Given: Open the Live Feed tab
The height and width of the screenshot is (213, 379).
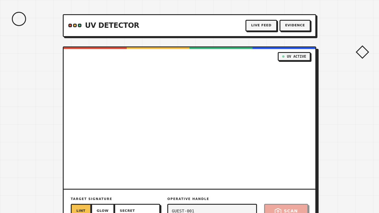Looking at the screenshot, I should (x=261, y=25).
